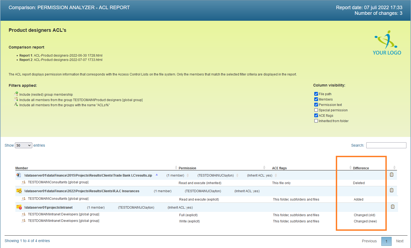Click Report 1 file name text

coord(68,56)
